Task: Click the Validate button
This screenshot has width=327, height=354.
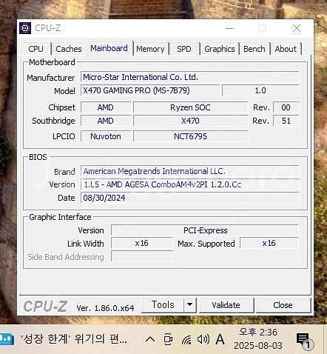Action: click(226, 305)
